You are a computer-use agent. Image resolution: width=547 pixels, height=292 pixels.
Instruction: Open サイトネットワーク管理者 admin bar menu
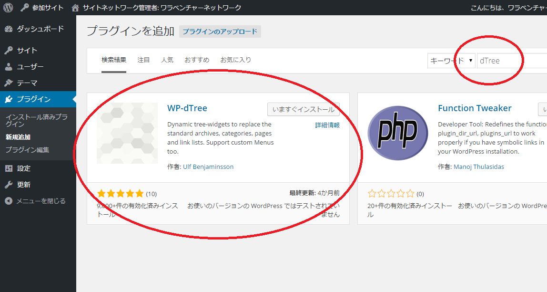click(x=162, y=8)
